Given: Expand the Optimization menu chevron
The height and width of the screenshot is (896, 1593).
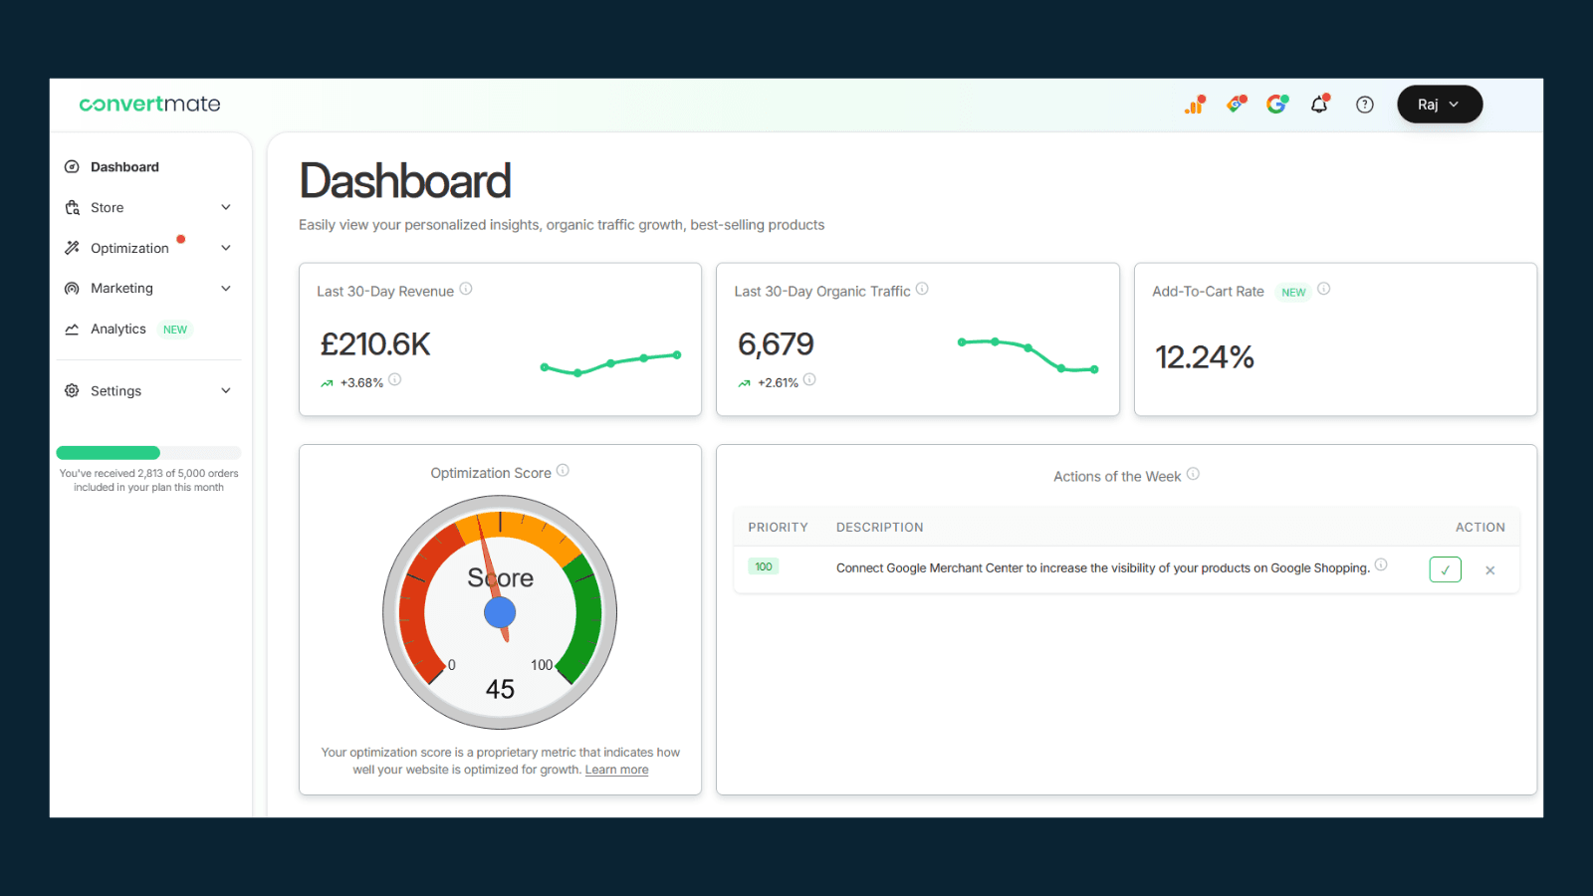Looking at the screenshot, I should 226,247.
